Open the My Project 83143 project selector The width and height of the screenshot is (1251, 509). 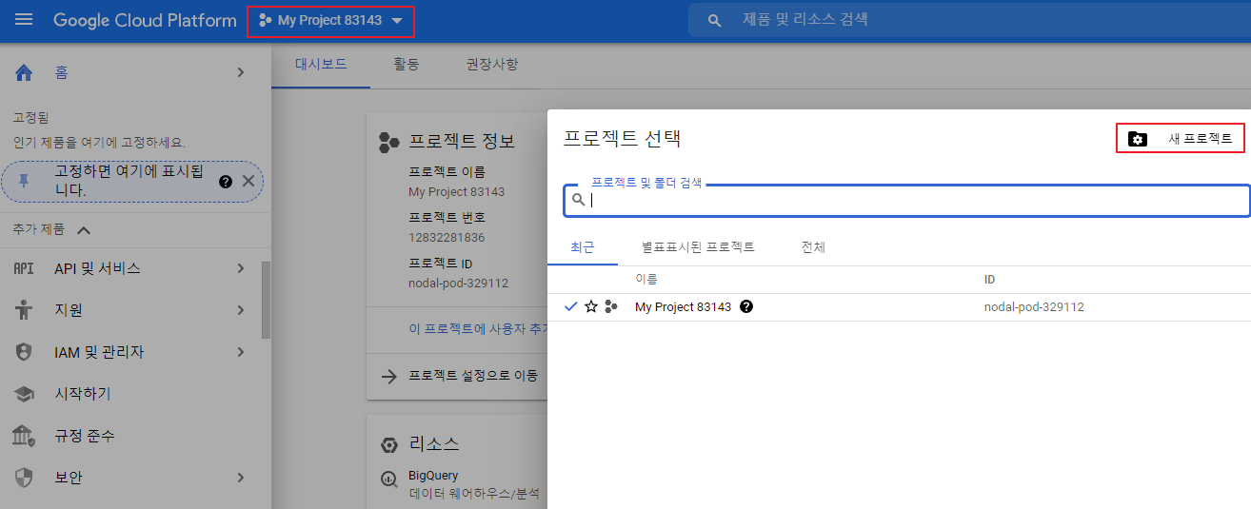tap(330, 21)
